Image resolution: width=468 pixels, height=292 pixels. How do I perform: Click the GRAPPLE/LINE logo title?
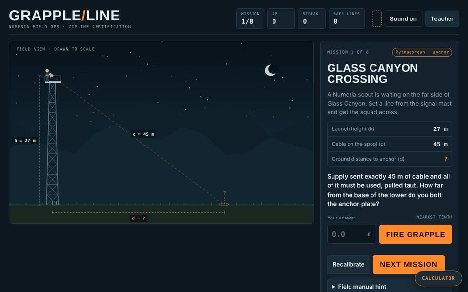pyautogui.click(x=64, y=16)
